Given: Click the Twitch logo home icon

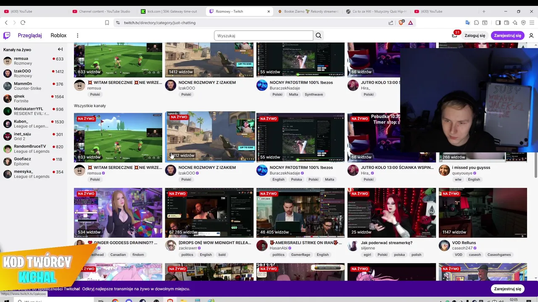Looking at the screenshot, I should [7, 36].
